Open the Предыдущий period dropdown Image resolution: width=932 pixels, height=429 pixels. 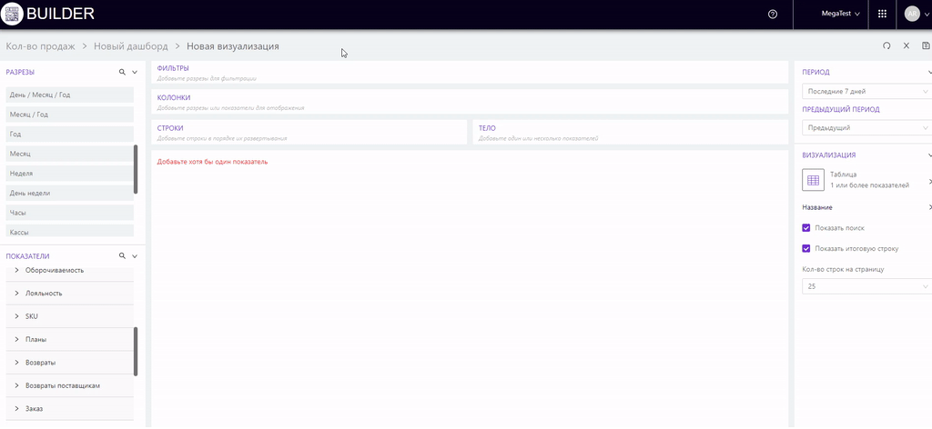[865, 128]
